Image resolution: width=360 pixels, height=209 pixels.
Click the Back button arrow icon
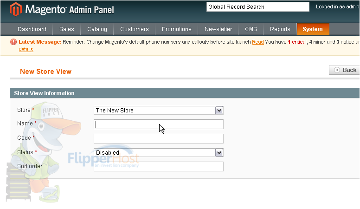click(x=337, y=70)
